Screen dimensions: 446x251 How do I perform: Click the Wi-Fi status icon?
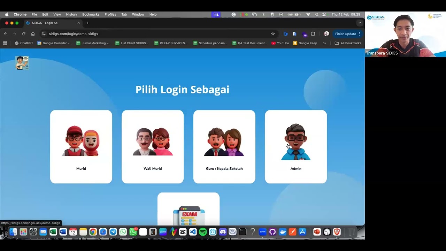pos(308,15)
